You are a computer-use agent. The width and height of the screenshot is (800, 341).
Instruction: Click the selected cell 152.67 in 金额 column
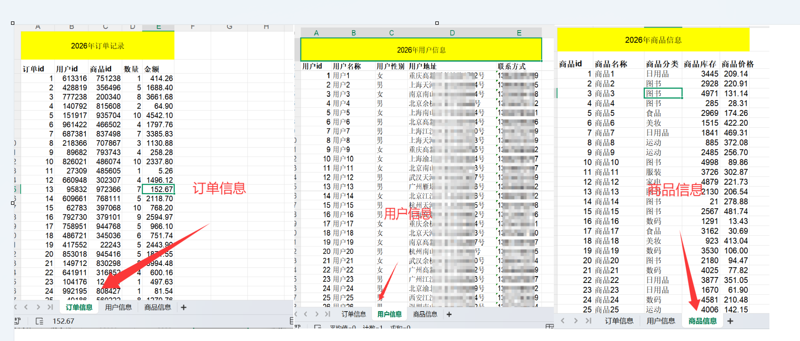click(x=158, y=189)
